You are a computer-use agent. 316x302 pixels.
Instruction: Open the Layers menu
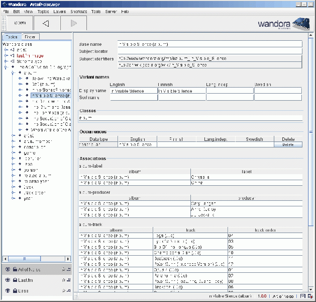pos(59,11)
